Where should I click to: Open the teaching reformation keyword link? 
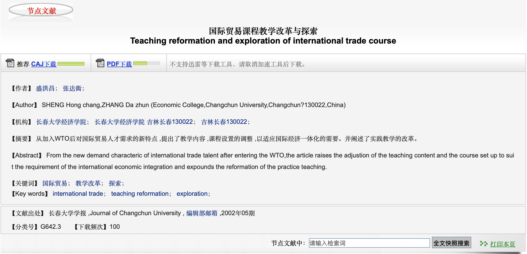click(140, 194)
